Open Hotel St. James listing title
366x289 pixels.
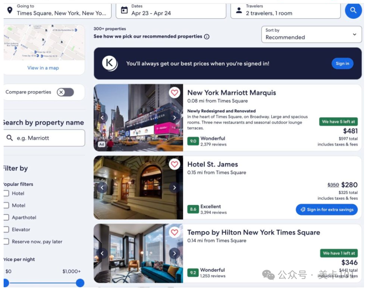pyautogui.click(x=213, y=164)
